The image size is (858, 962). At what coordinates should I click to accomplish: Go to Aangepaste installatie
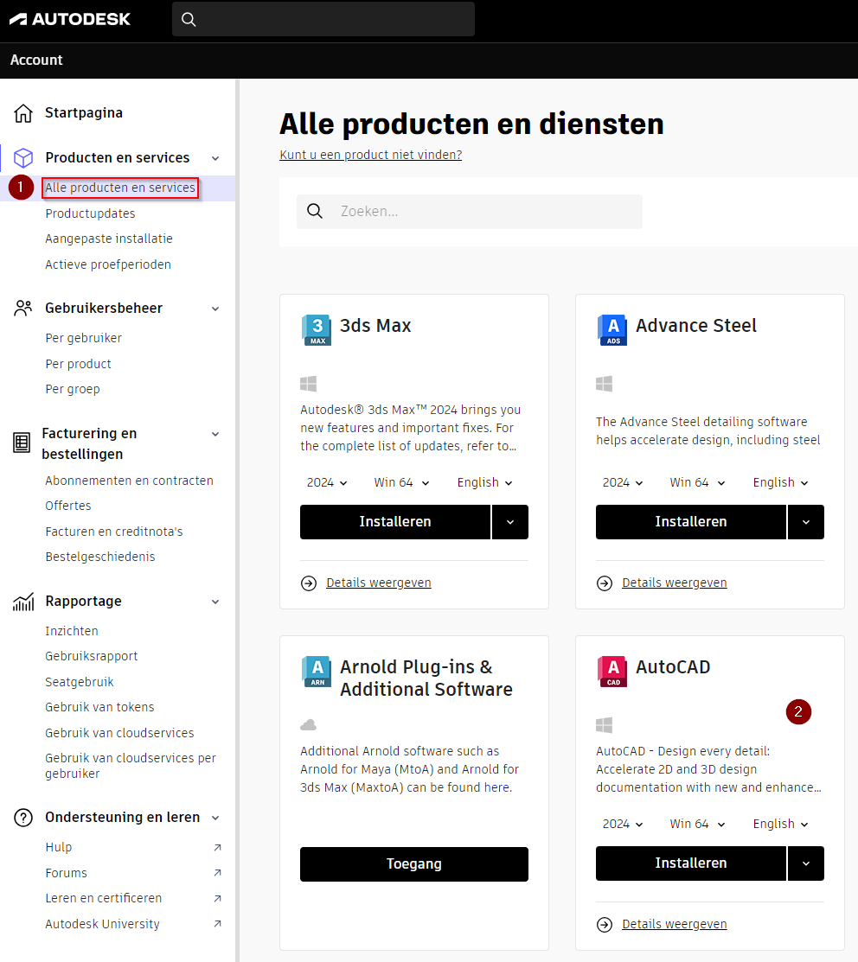109,239
